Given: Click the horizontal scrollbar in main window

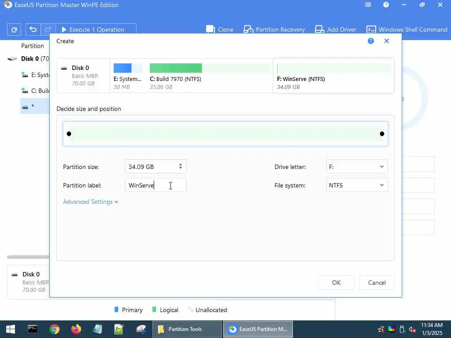Looking at the screenshot, I should click(x=28, y=257).
